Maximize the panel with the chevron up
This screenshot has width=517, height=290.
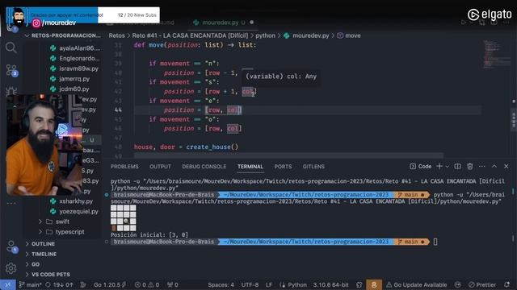click(494, 167)
